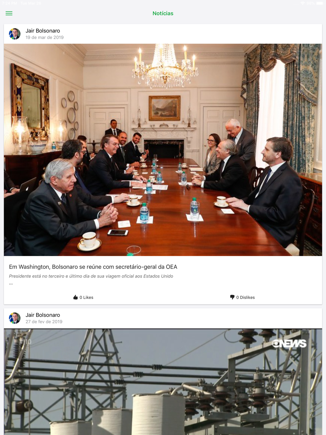This screenshot has height=435, width=326.
Task: Open headline about Bolsonaro meeting OEA secretary
Action: point(93,267)
